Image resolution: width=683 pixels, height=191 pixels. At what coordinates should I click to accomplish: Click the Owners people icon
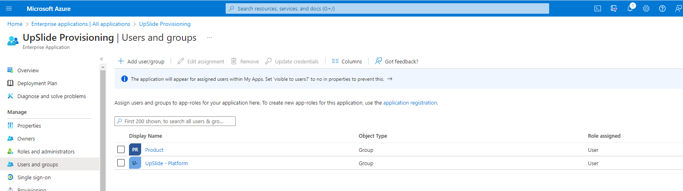(x=11, y=139)
